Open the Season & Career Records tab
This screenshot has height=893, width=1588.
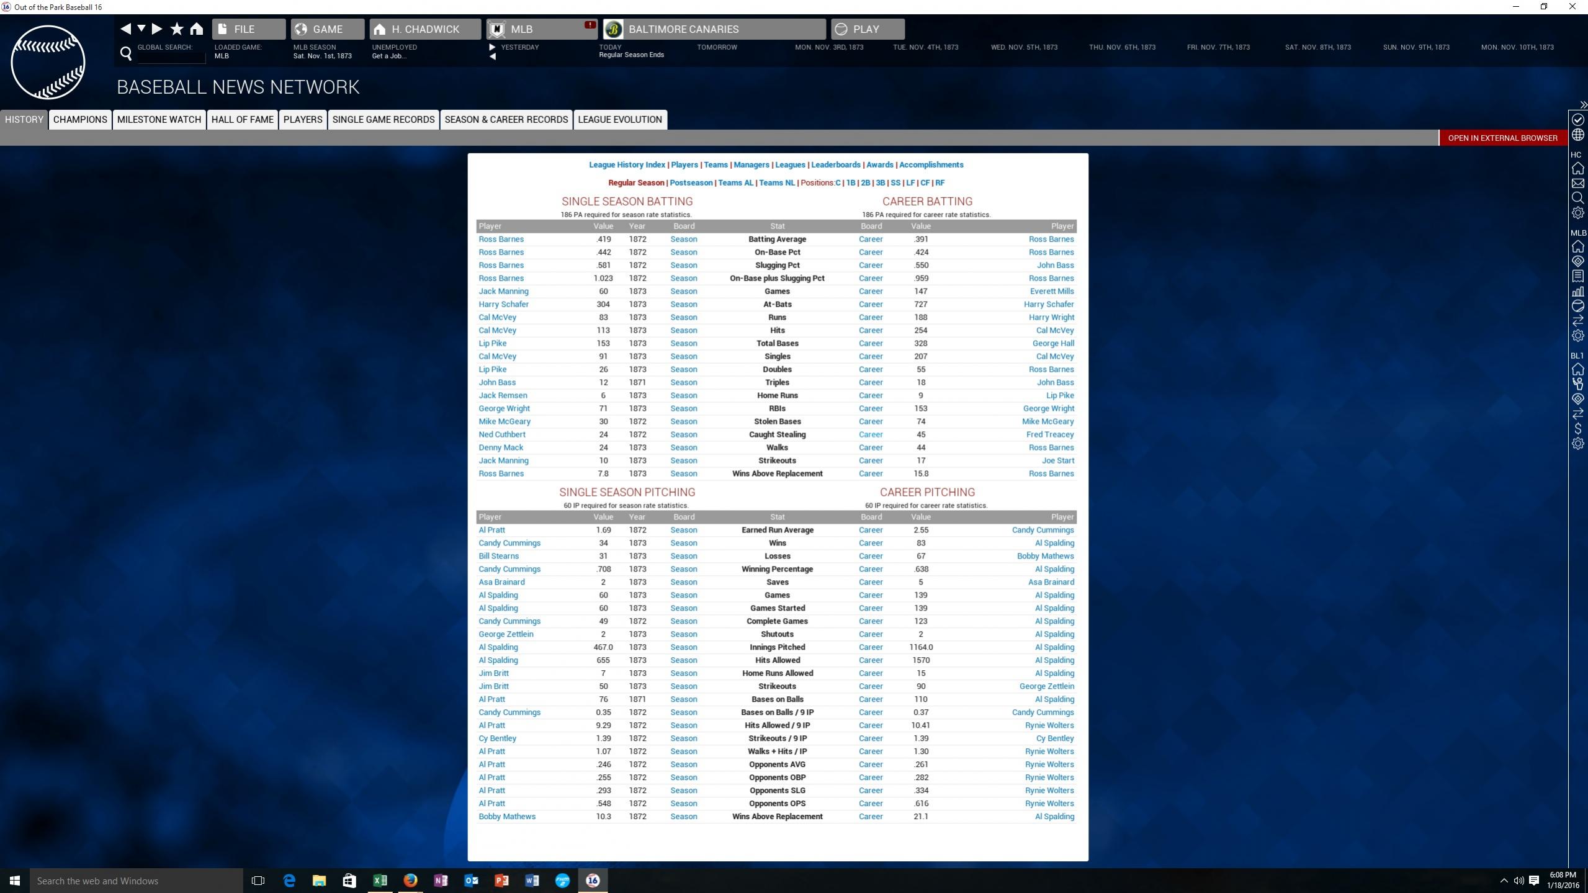click(506, 120)
